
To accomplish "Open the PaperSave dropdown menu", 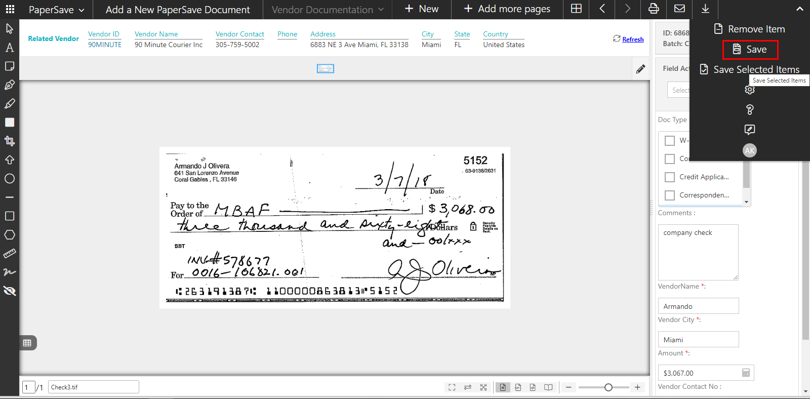I will click(x=56, y=10).
